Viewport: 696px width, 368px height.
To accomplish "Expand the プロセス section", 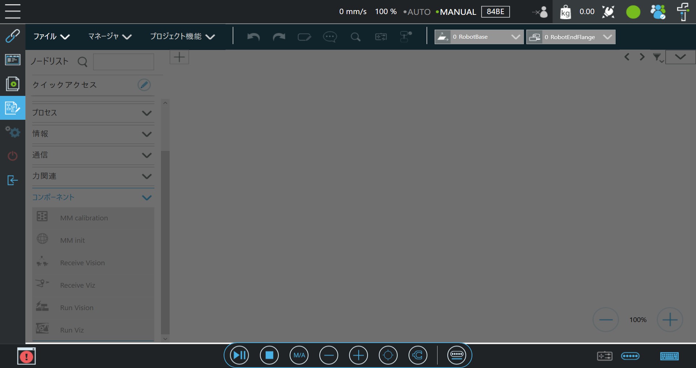I will coord(93,113).
